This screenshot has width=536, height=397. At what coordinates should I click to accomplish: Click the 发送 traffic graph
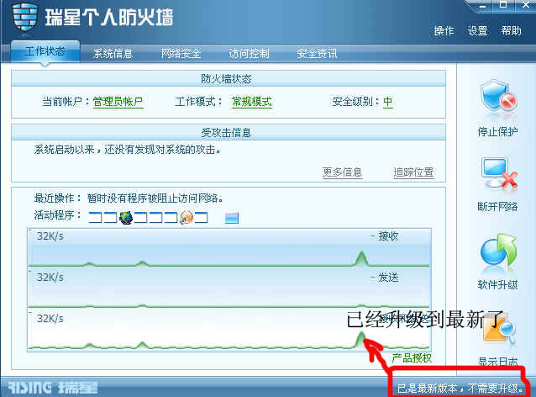tap(229, 288)
